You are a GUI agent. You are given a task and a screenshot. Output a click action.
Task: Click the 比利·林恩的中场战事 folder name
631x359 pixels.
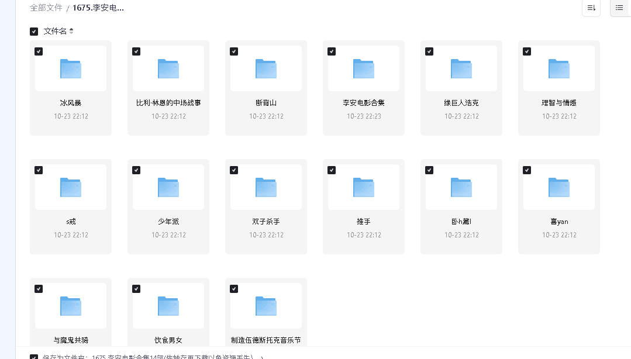168,102
